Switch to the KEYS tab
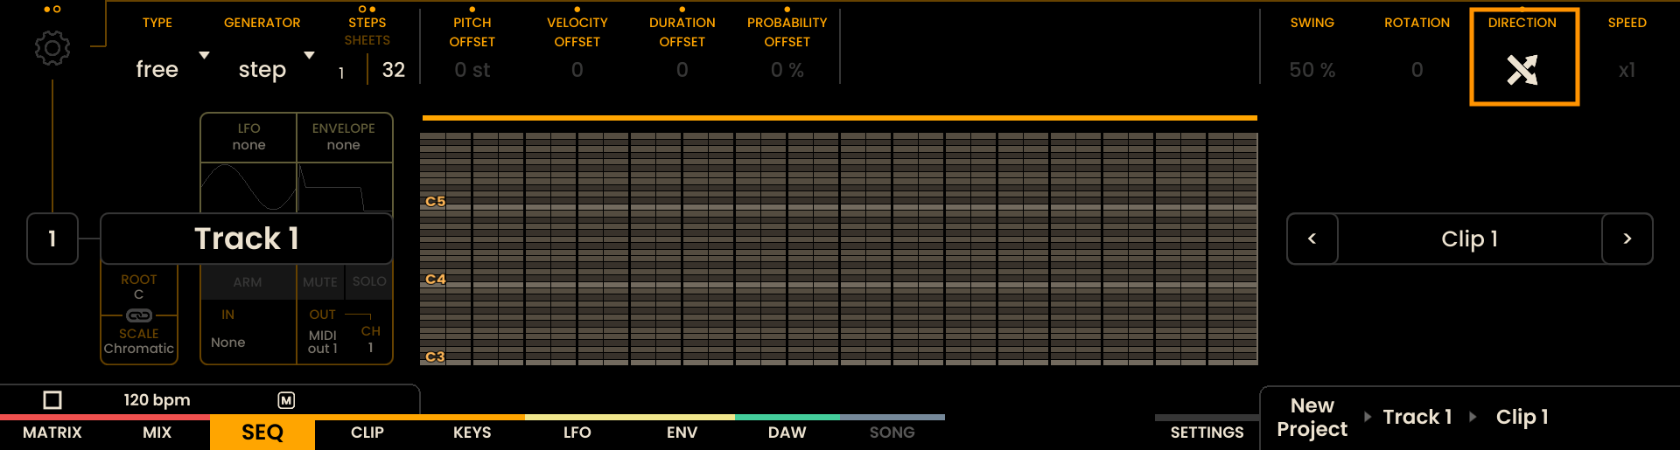This screenshot has height=450, width=1680. tap(472, 433)
